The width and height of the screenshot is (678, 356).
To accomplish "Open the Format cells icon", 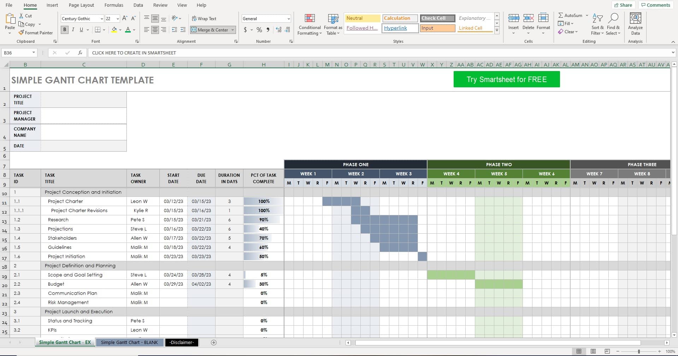I will click(543, 18).
